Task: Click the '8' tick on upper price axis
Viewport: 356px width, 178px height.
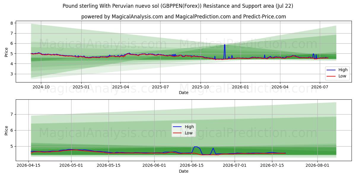Action: tap(11, 23)
